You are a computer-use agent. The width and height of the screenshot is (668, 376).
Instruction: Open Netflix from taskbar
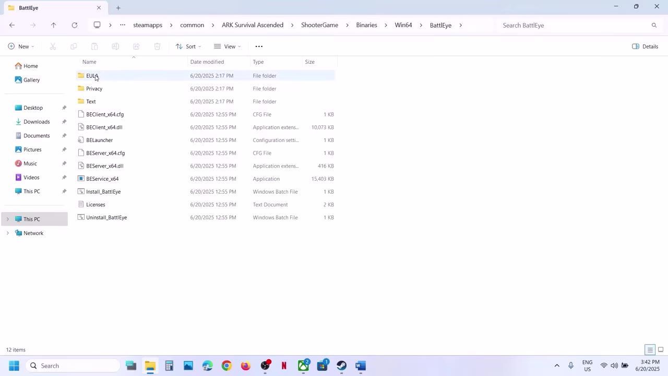click(284, 366)
